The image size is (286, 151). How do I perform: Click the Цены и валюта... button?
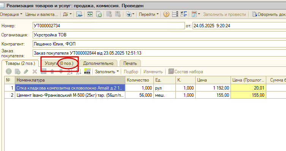pyautogui.click(x=42, y=14)
